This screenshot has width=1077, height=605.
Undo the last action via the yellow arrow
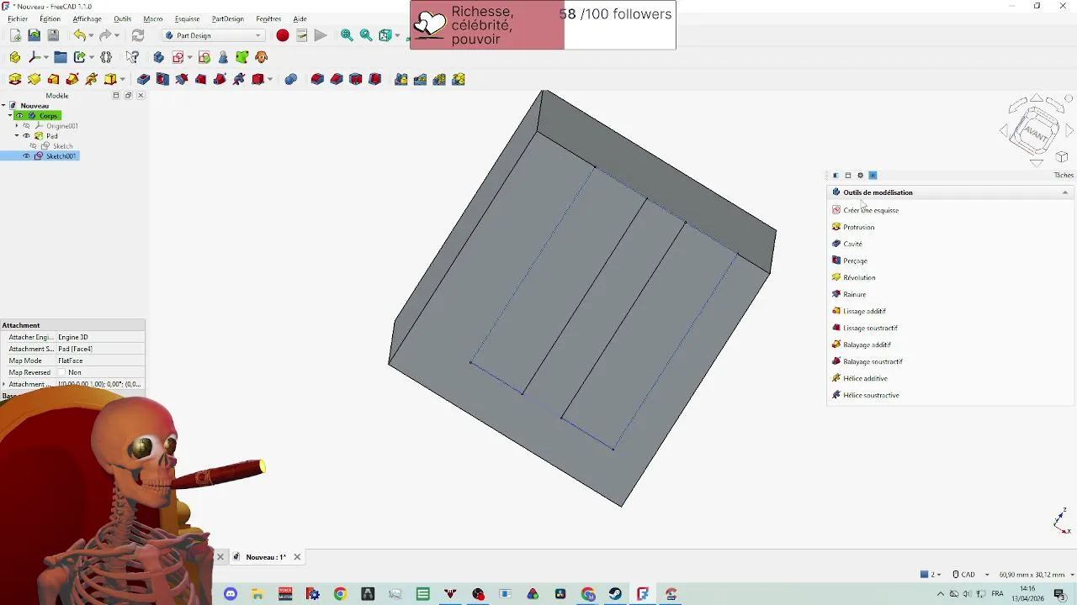[x=79, y=35]
